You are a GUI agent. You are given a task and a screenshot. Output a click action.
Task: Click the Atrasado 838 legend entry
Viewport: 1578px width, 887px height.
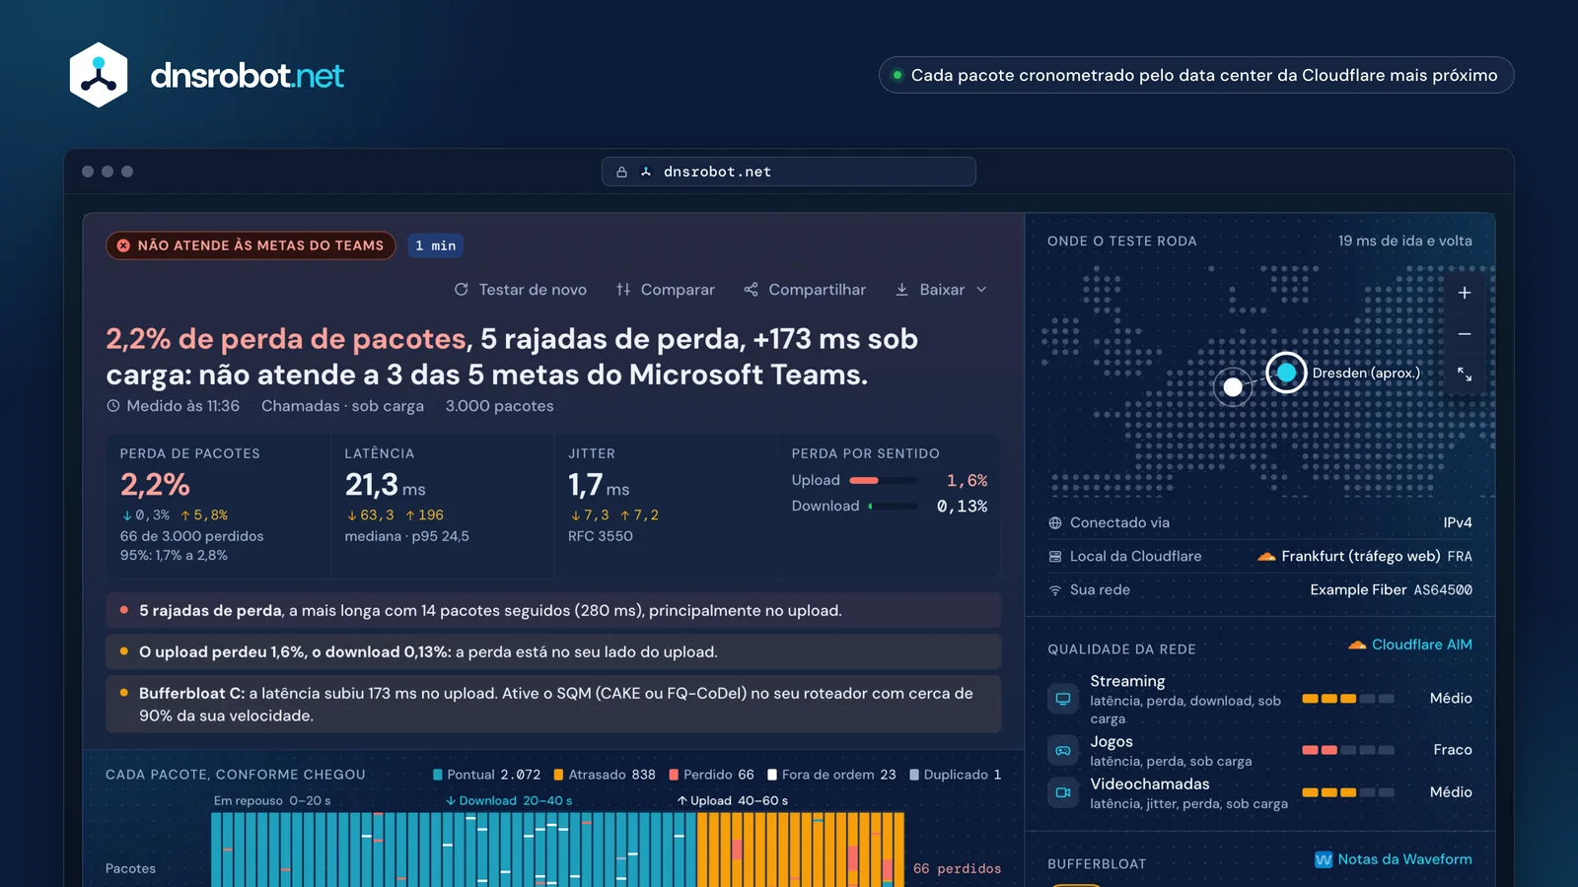(605, 775)
